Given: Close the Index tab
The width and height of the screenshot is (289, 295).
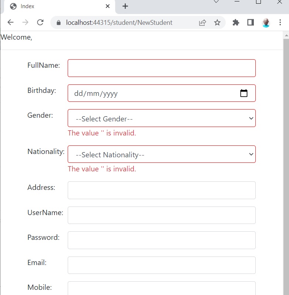Looking at the screenshot, I should tap(108, 6).
